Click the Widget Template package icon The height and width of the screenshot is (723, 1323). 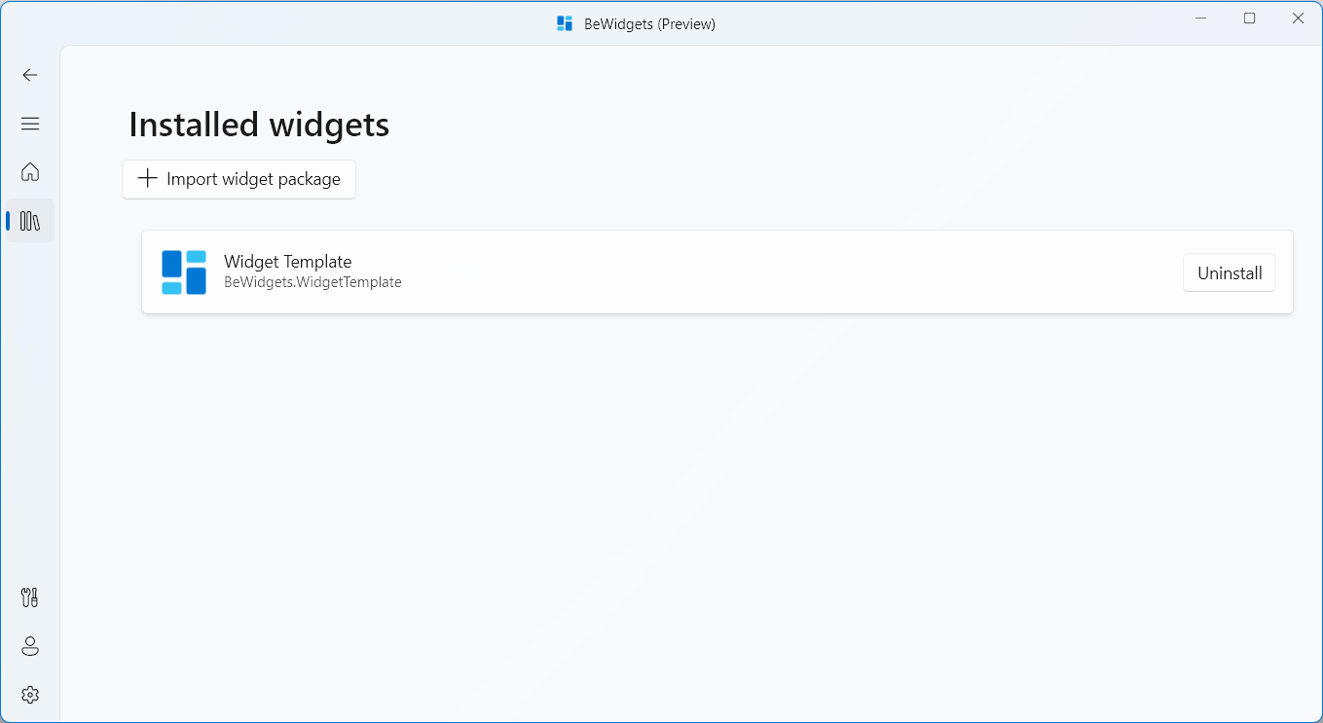click(184, 272)
